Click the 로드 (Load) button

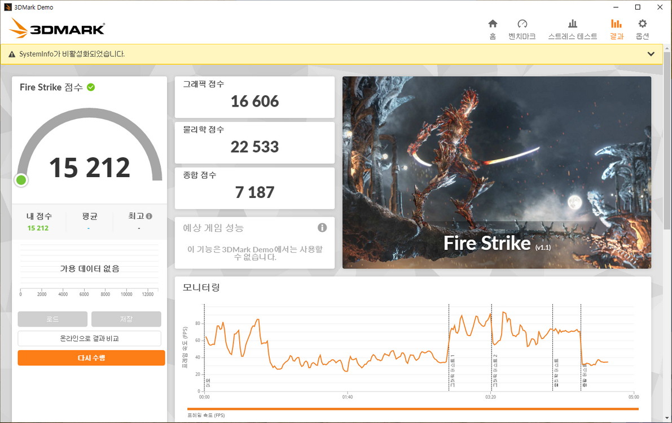52,319
